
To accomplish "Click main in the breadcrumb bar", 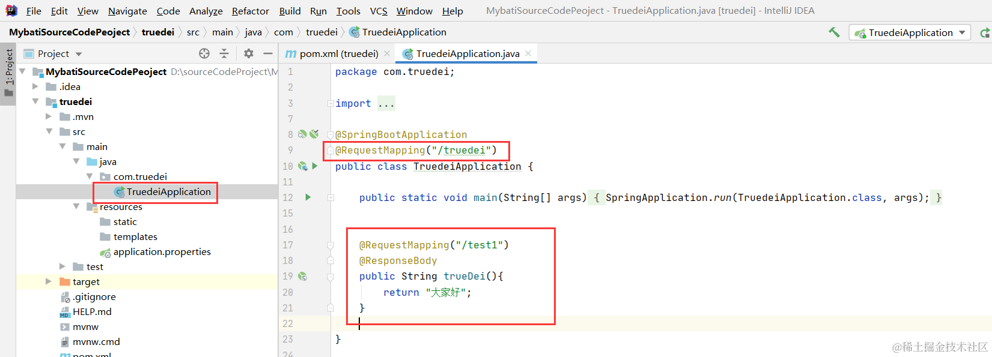I will click(222, 32).
